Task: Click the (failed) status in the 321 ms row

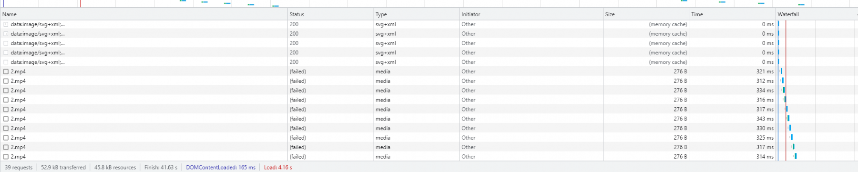Action: click(298, 71)
